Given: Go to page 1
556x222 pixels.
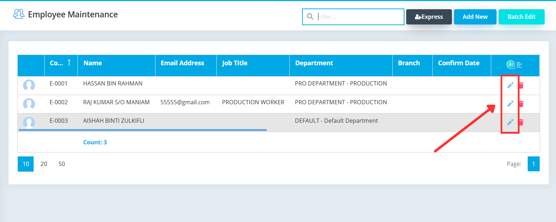Looking at the screenshot, I should coord(534,164).
